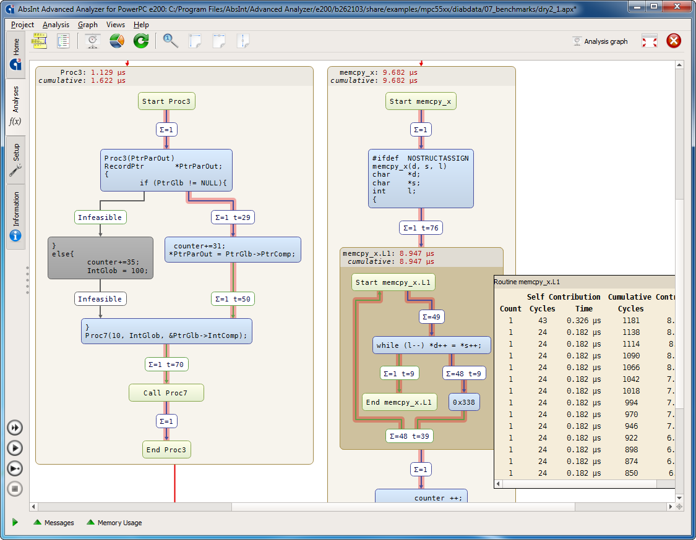Click the fast-forward run all button
The width and height of the screenshot is (696, 540).
click(15, 428)
